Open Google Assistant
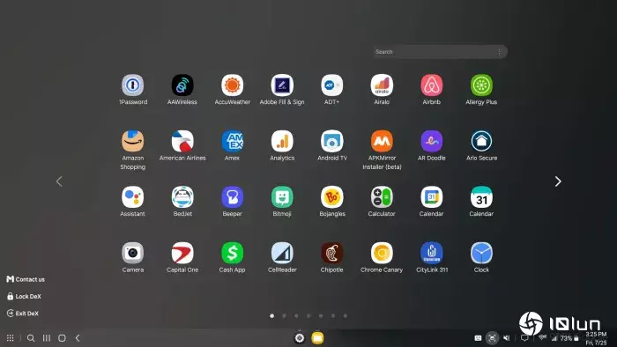The image size is (617, 347). point(132,197)
